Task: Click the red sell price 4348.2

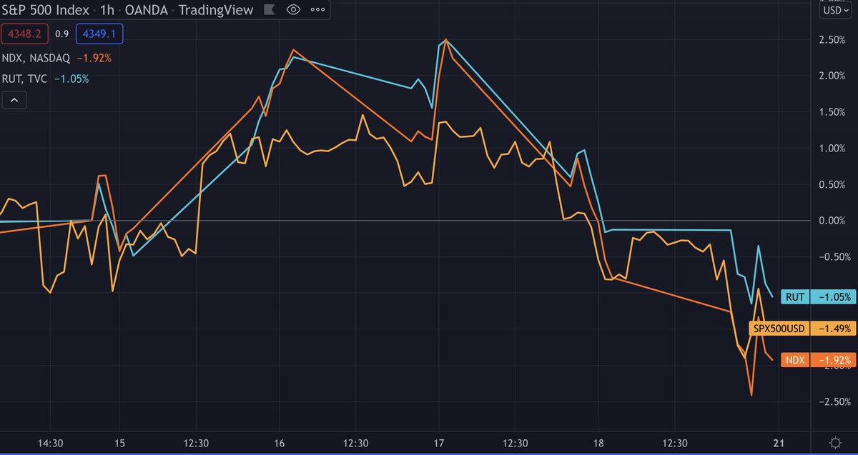Action: point(25,34)
